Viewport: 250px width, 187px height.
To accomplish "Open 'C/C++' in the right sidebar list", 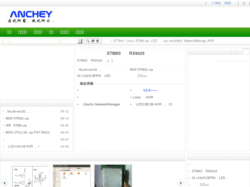I will tap(204, 185).
